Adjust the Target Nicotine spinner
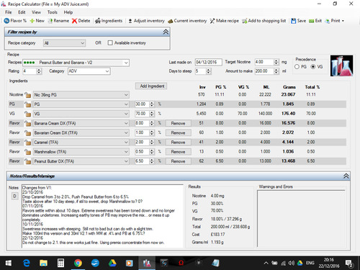The image size is (360, 270). pos(276,62)
